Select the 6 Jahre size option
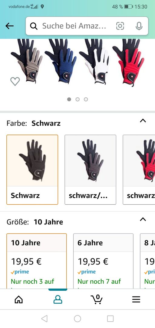The width and height of the screenshot is (155, 328). click(103, 261)
